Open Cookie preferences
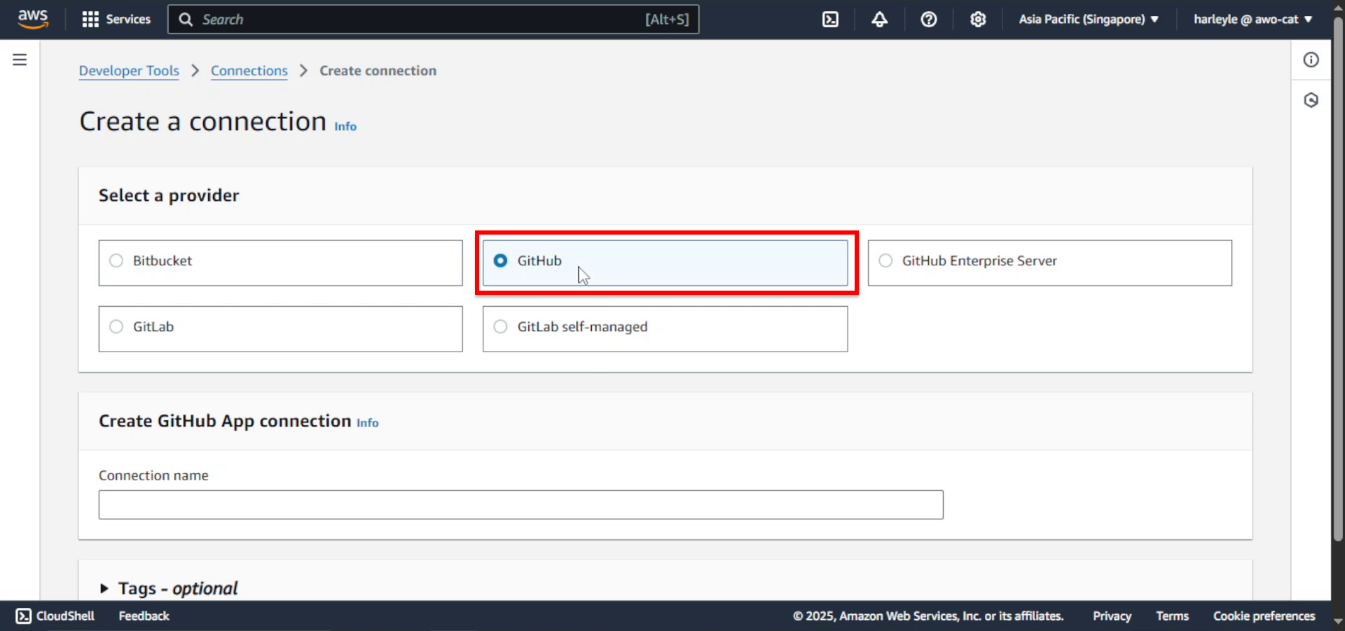 (1264, 616)
